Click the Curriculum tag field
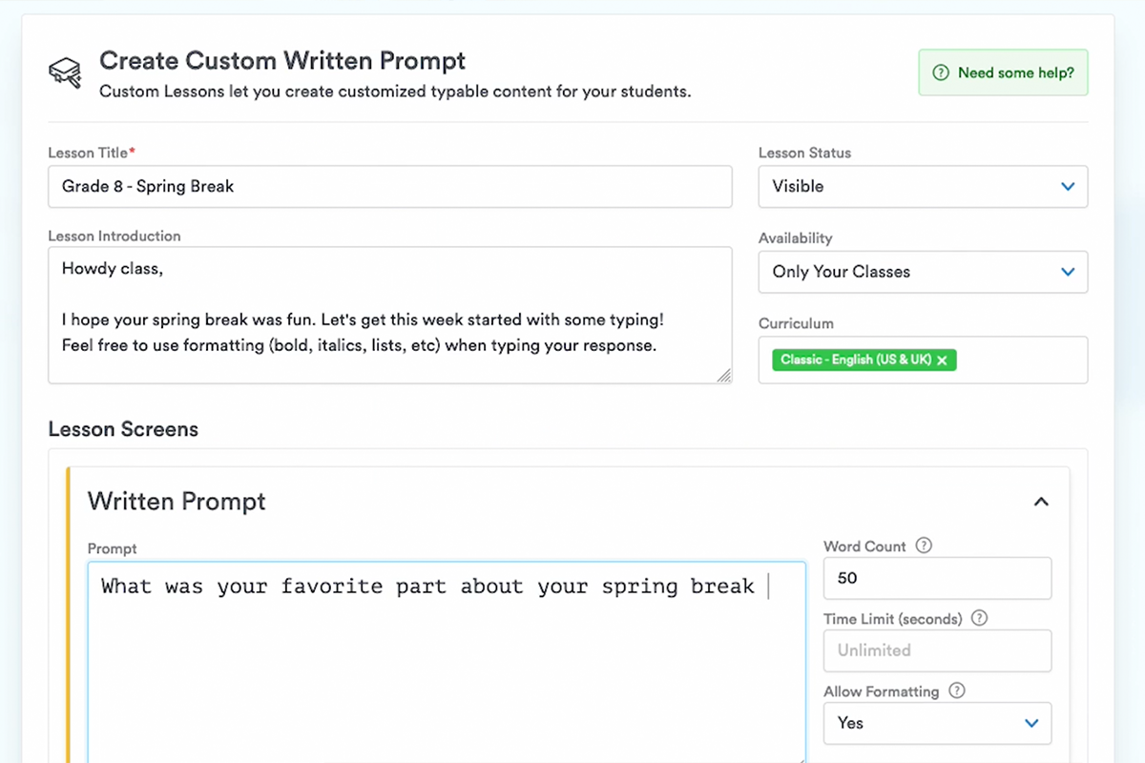This screenshot has height=763, width=1145. (x=1021, y=360)
